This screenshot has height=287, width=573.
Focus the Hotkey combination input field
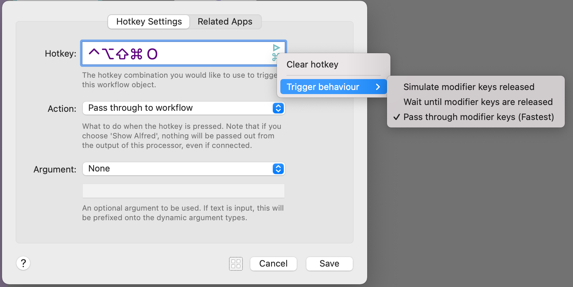click(x=184, y=53)
